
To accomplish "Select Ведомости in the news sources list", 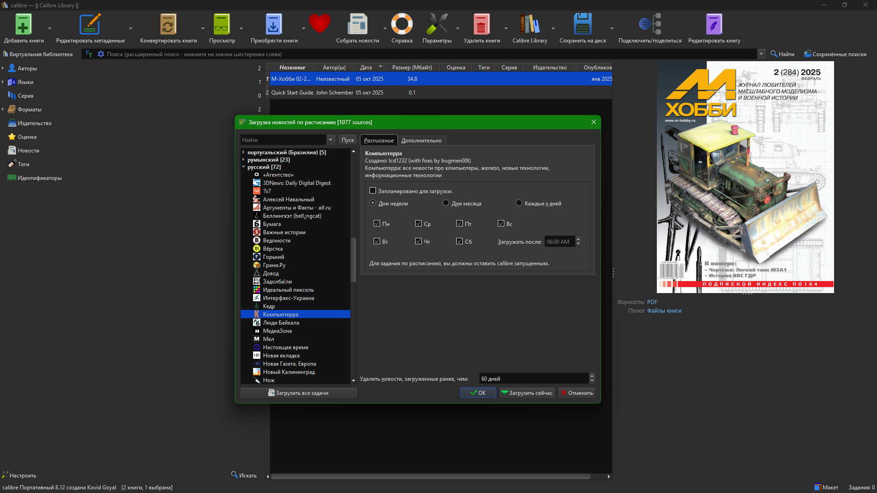I will [x=276, y=241].
